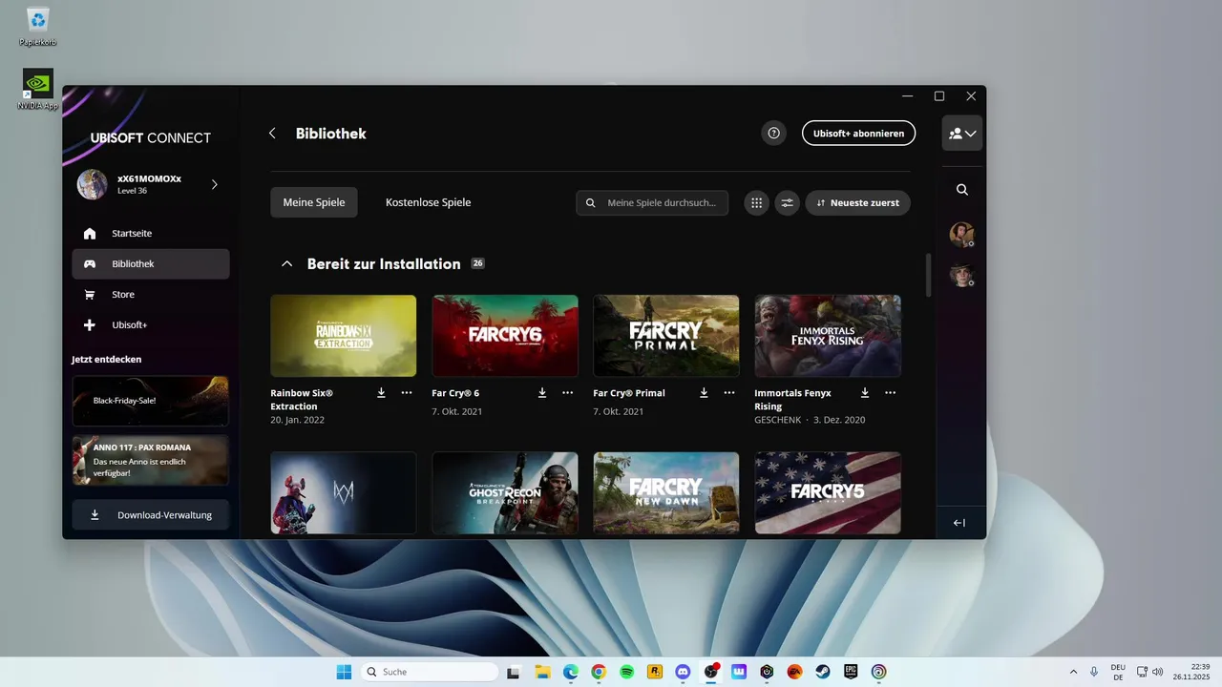The height and width of the screenshot is (687, 1222).
Task: Click Far Cry Primal title text
Action: pos(629,393)
